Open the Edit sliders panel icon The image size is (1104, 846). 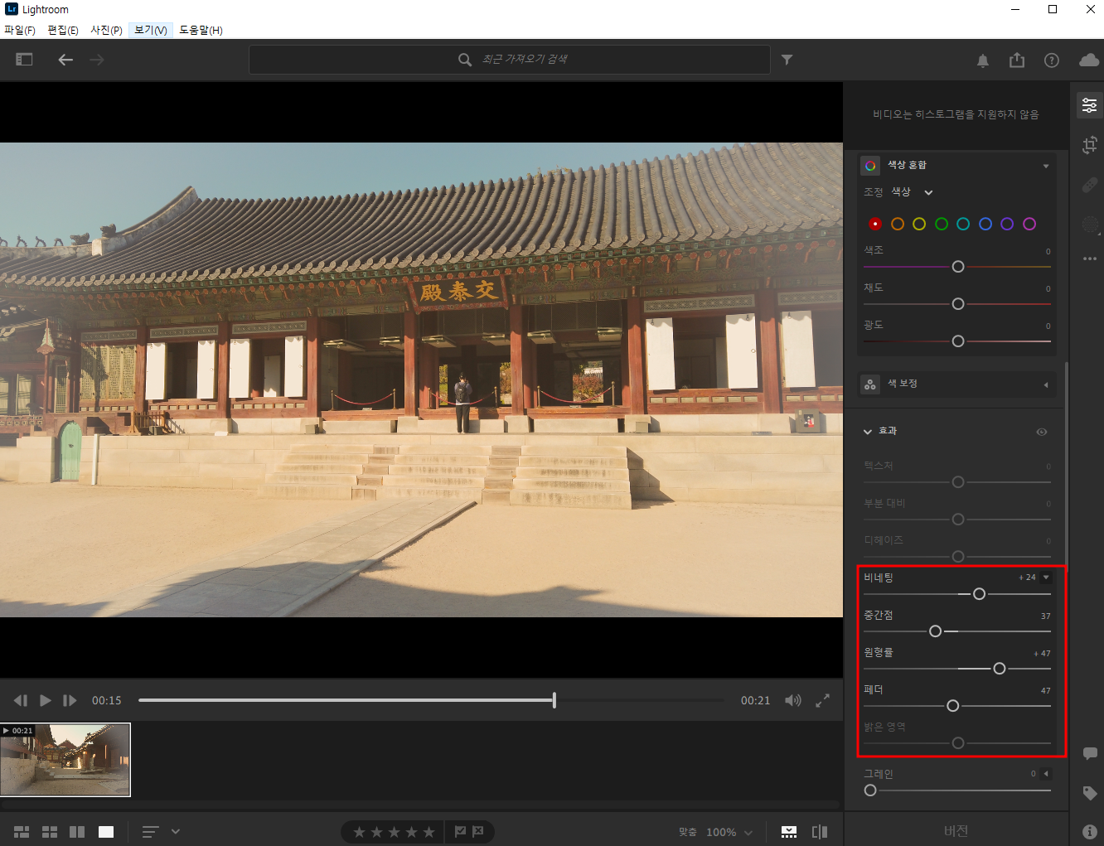1090,105
